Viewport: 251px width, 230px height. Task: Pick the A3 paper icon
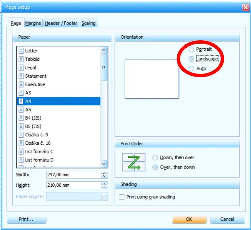click(x=21, y=93)
